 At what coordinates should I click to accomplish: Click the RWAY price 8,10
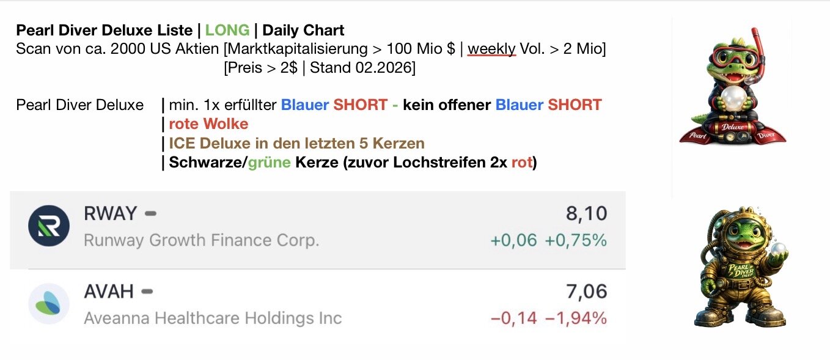point(586,213)
